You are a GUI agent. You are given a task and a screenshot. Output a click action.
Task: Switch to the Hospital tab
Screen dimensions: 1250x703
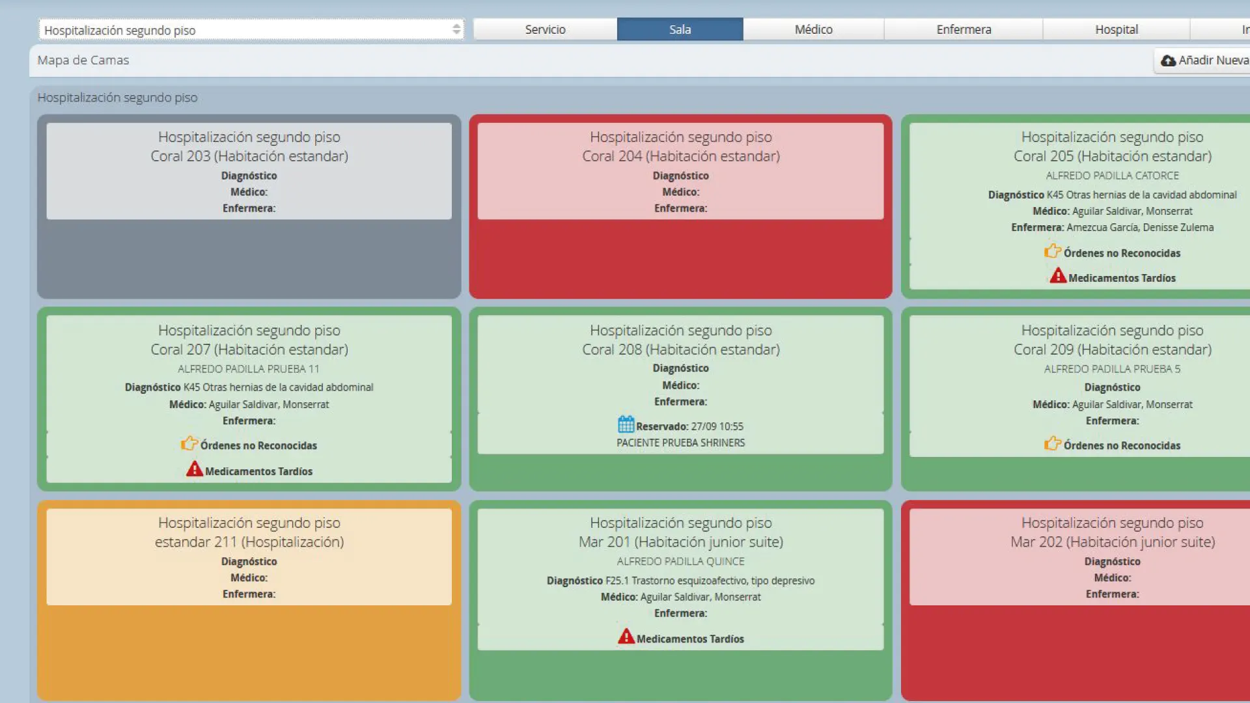click(x=1116, y=29)
